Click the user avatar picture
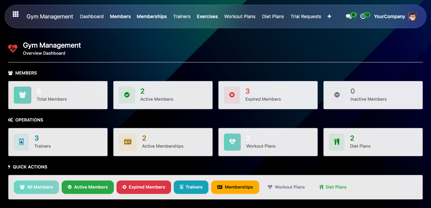 coord(412,16)
